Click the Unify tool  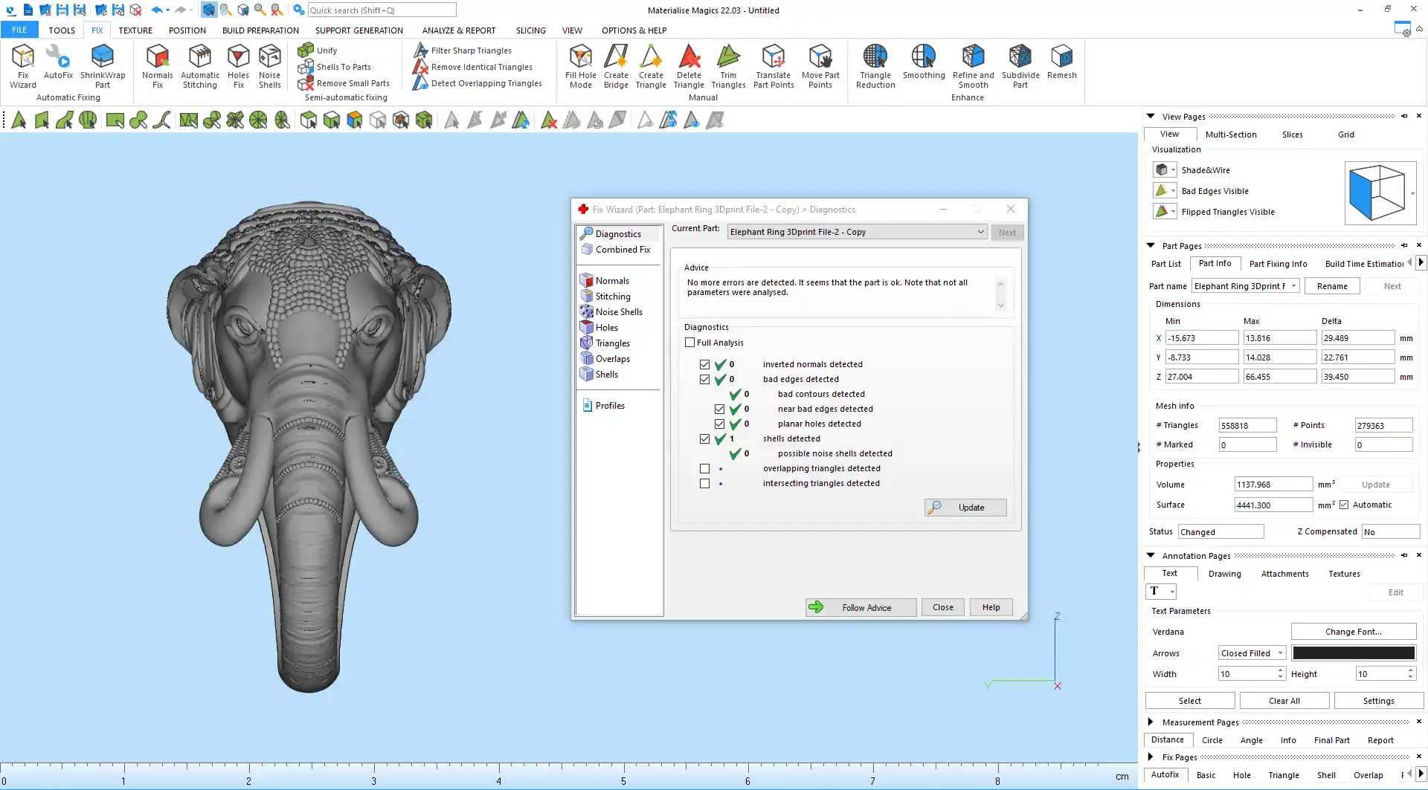tap(318, 51)
